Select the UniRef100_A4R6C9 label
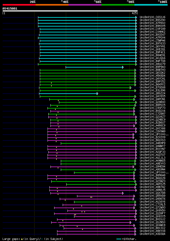Screen dimensions: 170x241 click(x=152, y=125)
